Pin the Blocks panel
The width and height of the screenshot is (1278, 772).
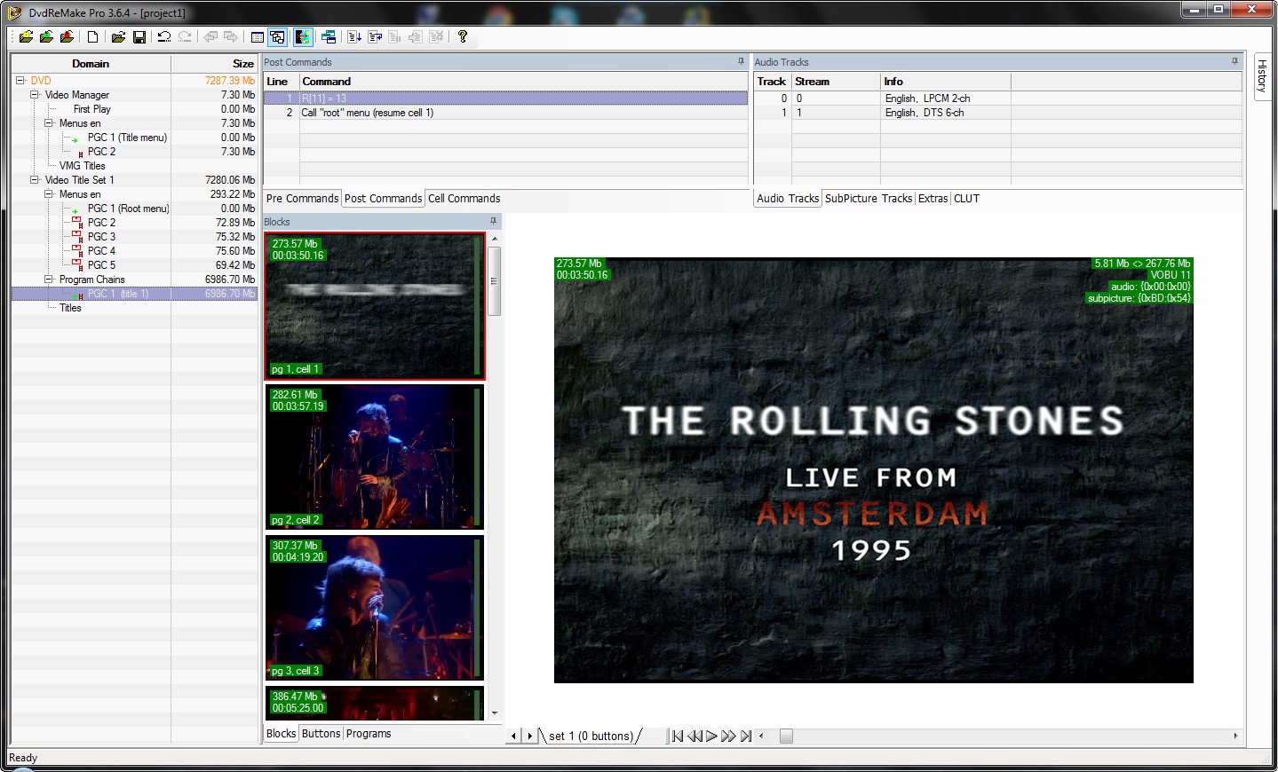click(x=493, y=221)
